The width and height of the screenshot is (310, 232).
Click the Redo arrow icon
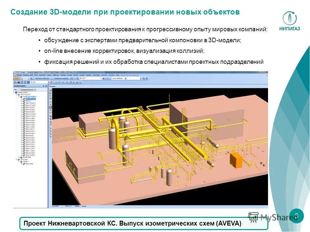tap(63, 82)
